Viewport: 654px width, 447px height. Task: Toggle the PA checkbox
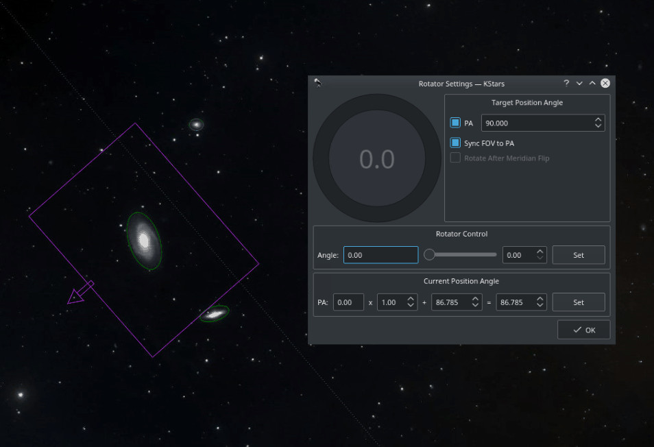(455, 123)
